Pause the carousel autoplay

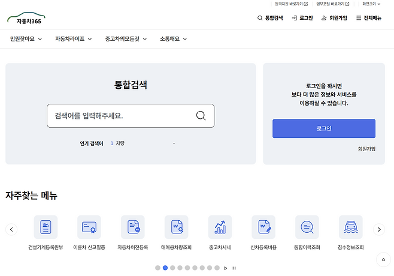tap(234, 268)
